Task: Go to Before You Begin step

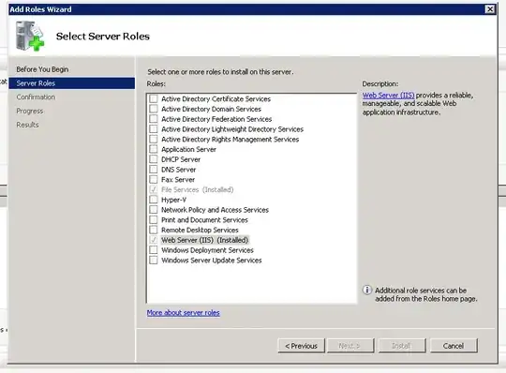Action: tap(42, 69)
